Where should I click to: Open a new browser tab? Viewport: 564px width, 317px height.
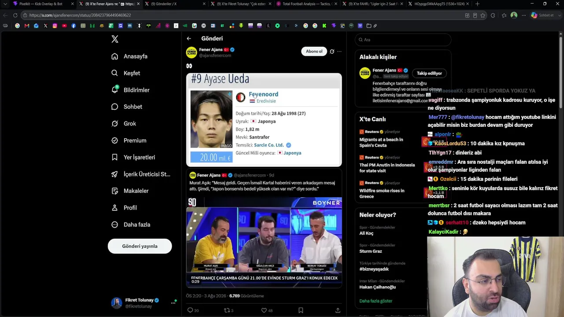coord(477,4)
